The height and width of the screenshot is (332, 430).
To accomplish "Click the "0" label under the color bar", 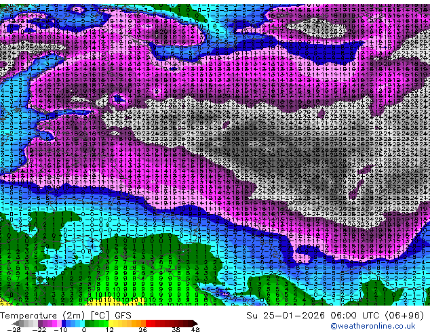I will coord(84,329).
